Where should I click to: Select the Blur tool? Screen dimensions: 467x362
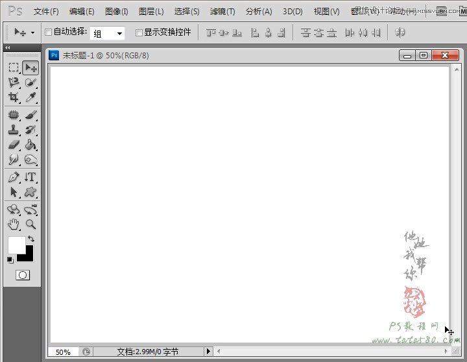[14, 160]
